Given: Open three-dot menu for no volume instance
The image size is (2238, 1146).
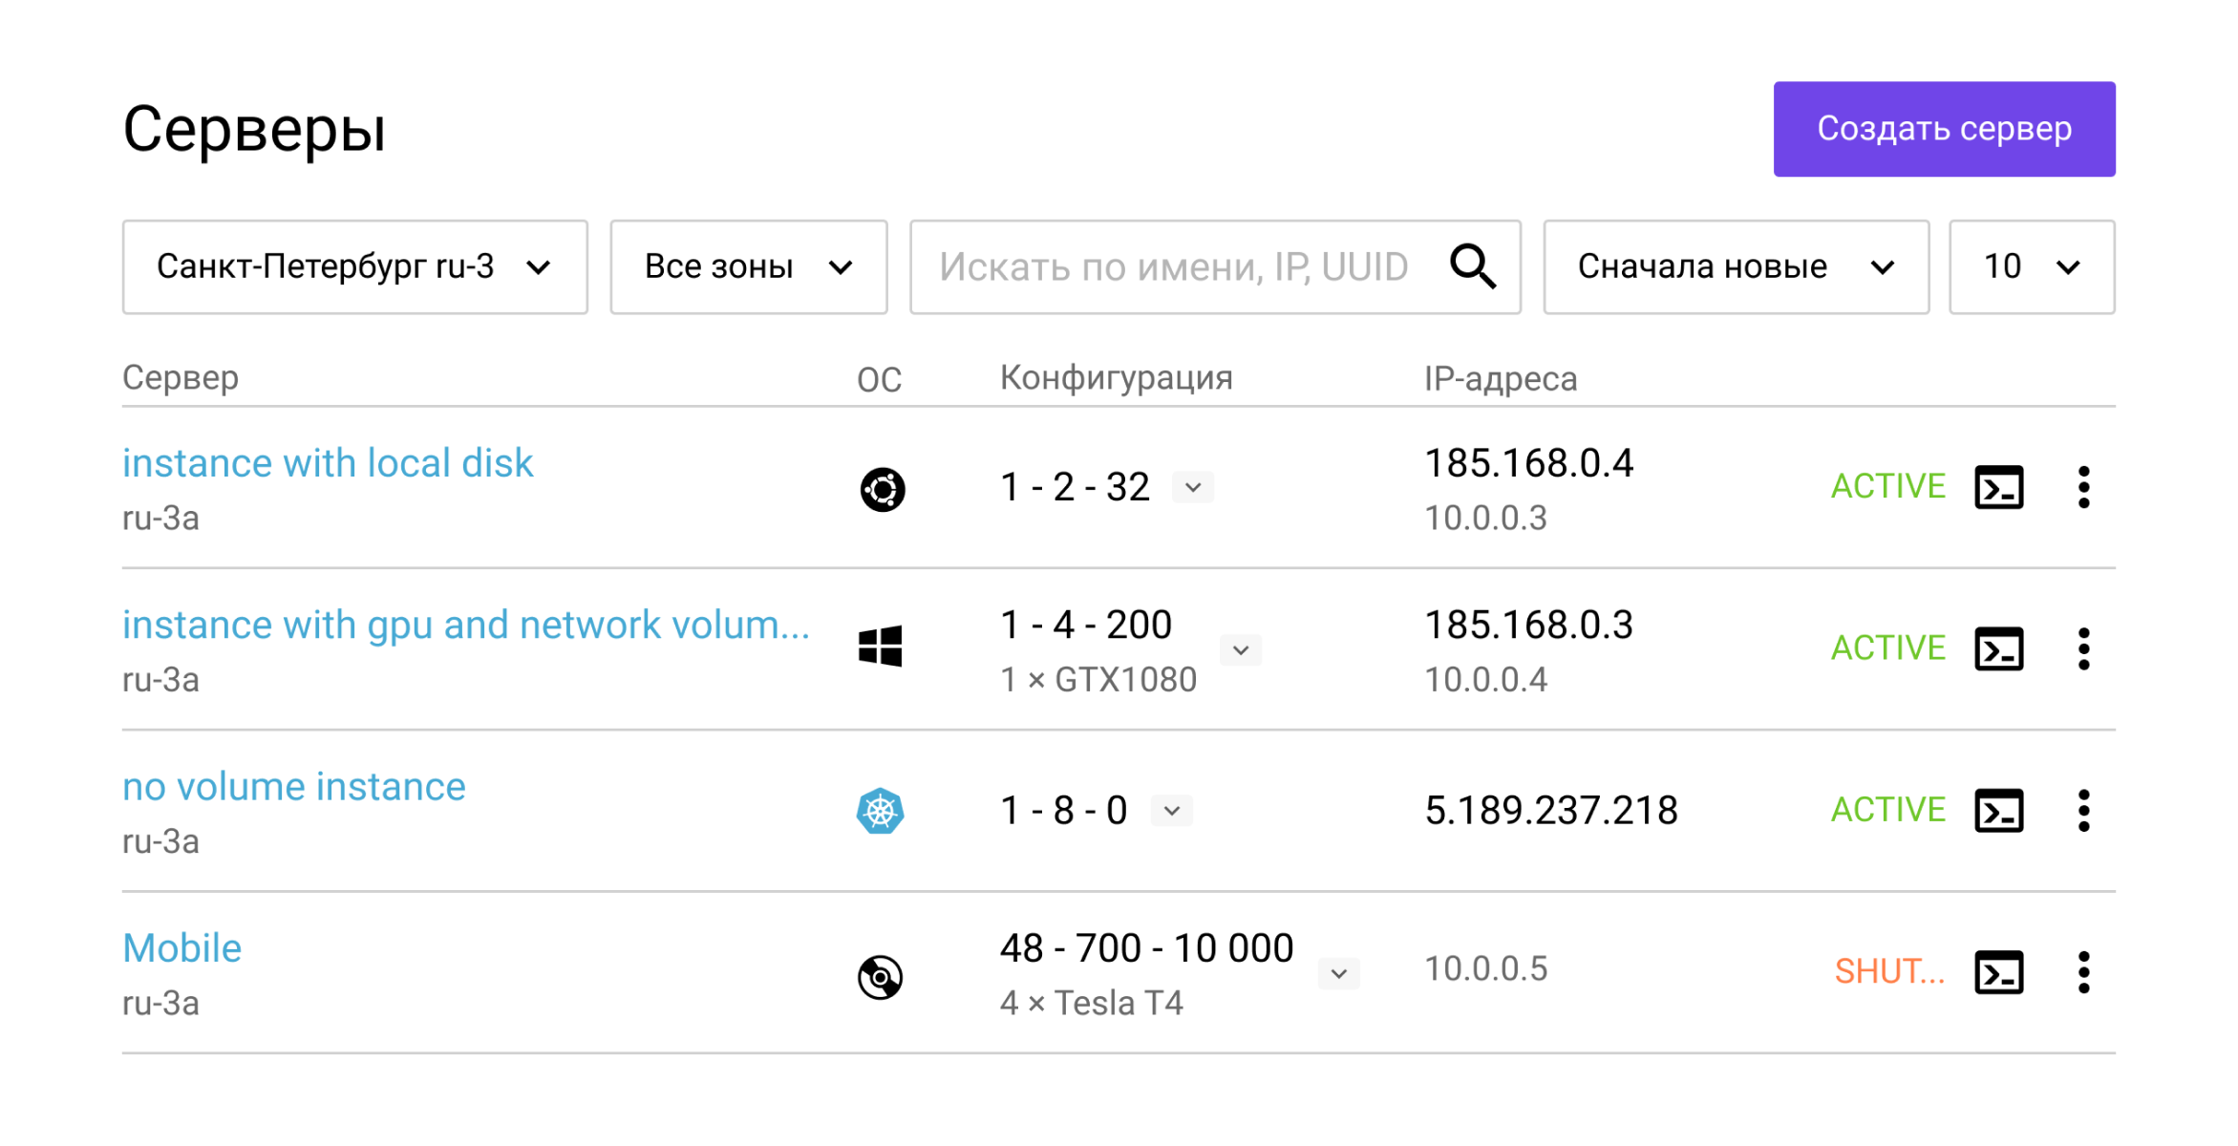Looking at the screenshot, I should click(2083, 811).
